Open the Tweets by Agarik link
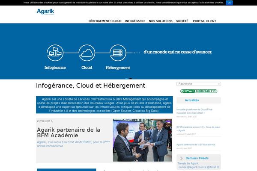The height and width of the screenshot is (171, 257). pyautogui.click(x=188, y=163)
